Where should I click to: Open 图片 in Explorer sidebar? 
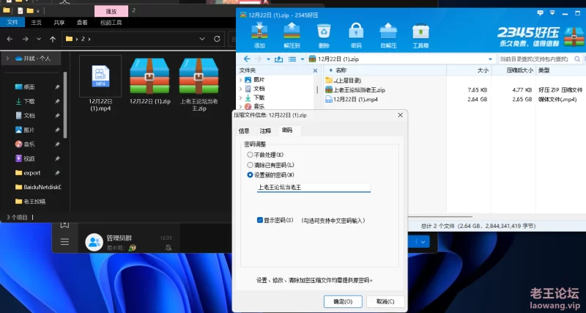29,130
